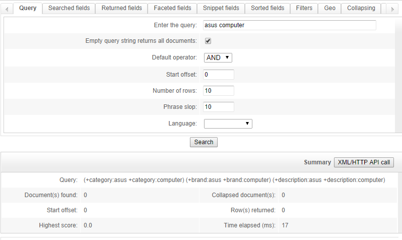Image resolution: width=402 pixels, height=240 pixels.
Task: Toggle empty query returns all documents checkbox
Action: pos(208,41)
